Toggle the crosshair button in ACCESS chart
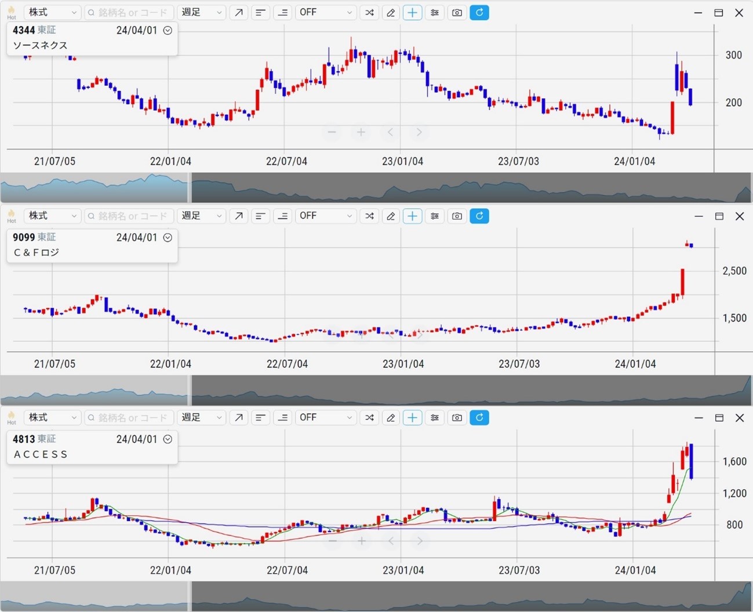Viewport: 753px width, 612px height. click(412, 418)
